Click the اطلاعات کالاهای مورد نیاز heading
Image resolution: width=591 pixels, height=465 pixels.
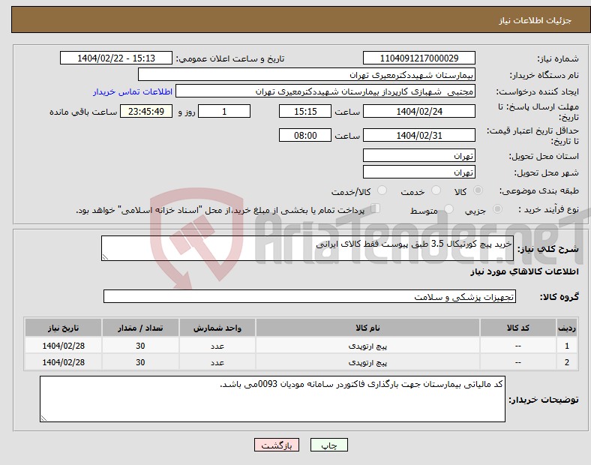point(524,271)
